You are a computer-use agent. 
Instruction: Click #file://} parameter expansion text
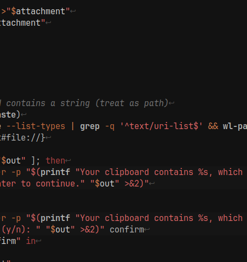(23, 138)
